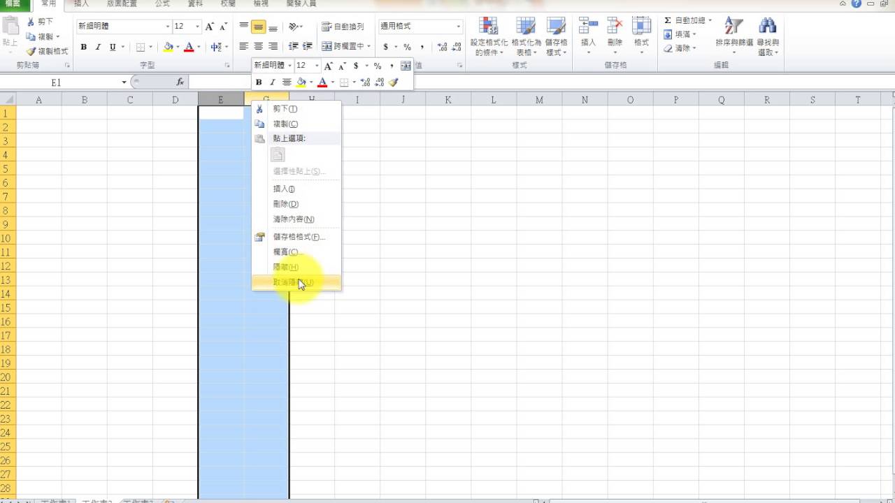895x503 pixels.
Task: Align text to top in ribbon
Action: coord(243,27)
